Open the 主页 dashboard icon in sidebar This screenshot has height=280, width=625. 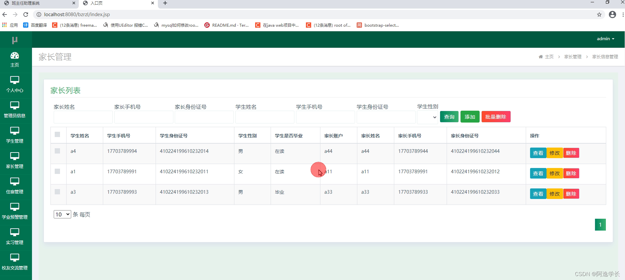(15, 55)
